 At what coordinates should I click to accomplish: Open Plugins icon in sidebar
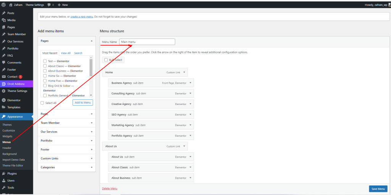[3, 173]
